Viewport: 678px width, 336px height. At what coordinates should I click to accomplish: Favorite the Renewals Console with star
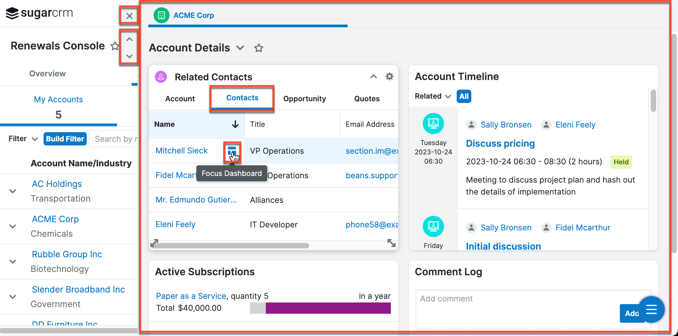coord(115,46)
